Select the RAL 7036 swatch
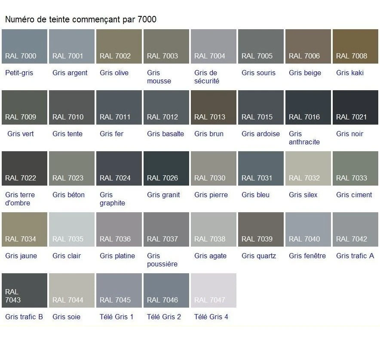 (x=119, y=229)
